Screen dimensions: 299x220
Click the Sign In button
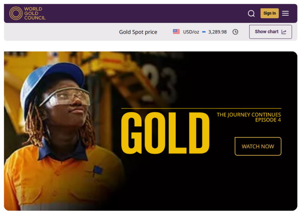[270, 13]
